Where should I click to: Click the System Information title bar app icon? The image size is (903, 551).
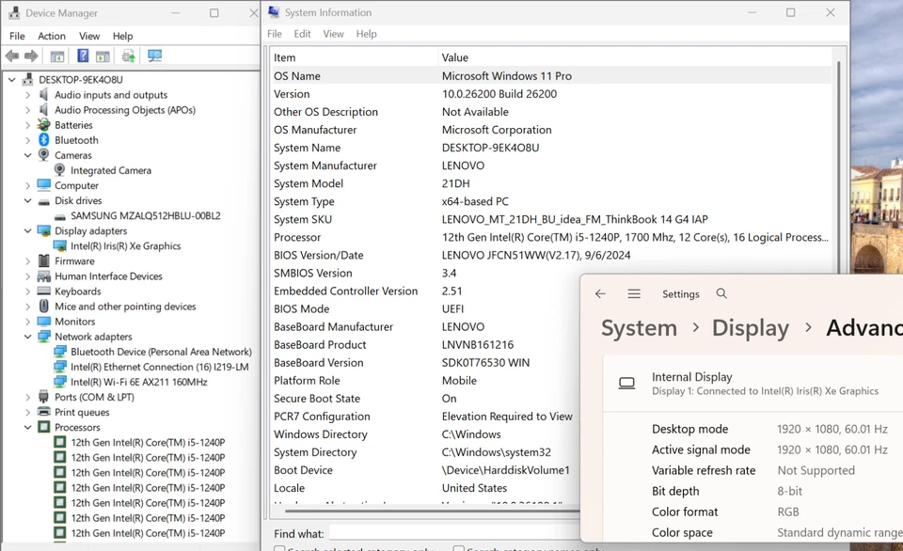click(274, 12)
